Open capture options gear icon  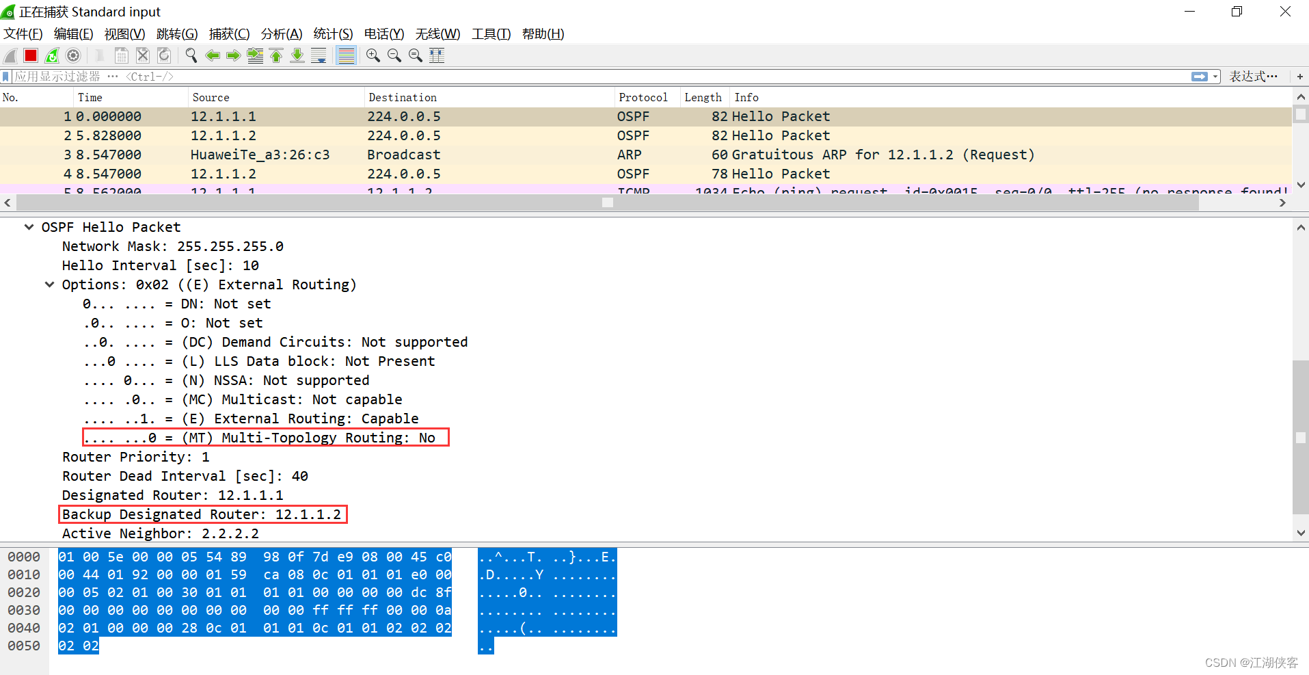pyautogui.click(x=74, y=56)
